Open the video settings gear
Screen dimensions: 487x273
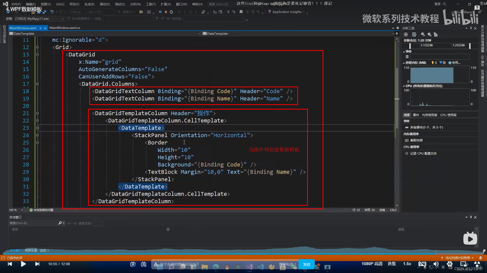pyautogui.click(x=450, y=264)
